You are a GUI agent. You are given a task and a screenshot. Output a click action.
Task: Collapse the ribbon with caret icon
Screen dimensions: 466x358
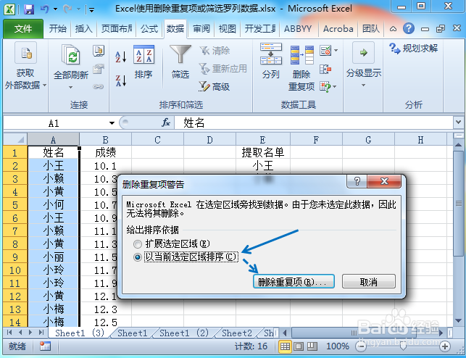tap(394, 29)
